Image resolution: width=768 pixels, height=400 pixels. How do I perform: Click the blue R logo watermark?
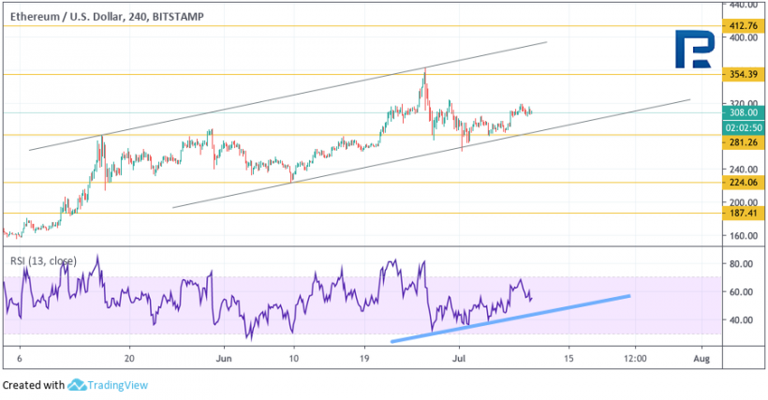click(692, 49)
